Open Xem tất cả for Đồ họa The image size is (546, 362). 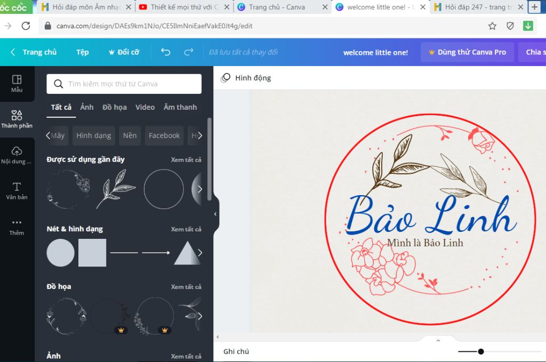click(186, 287)
